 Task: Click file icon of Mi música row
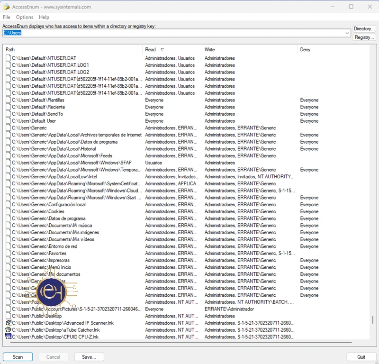(x=8, y=226)
